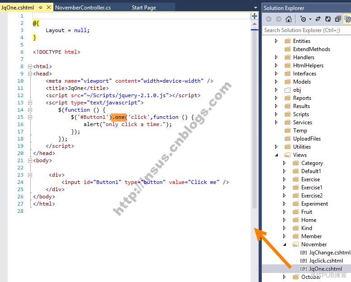Click the Back arrow in Solution Explorer toolbar
The image size is (351, 282).
(269, 19)
